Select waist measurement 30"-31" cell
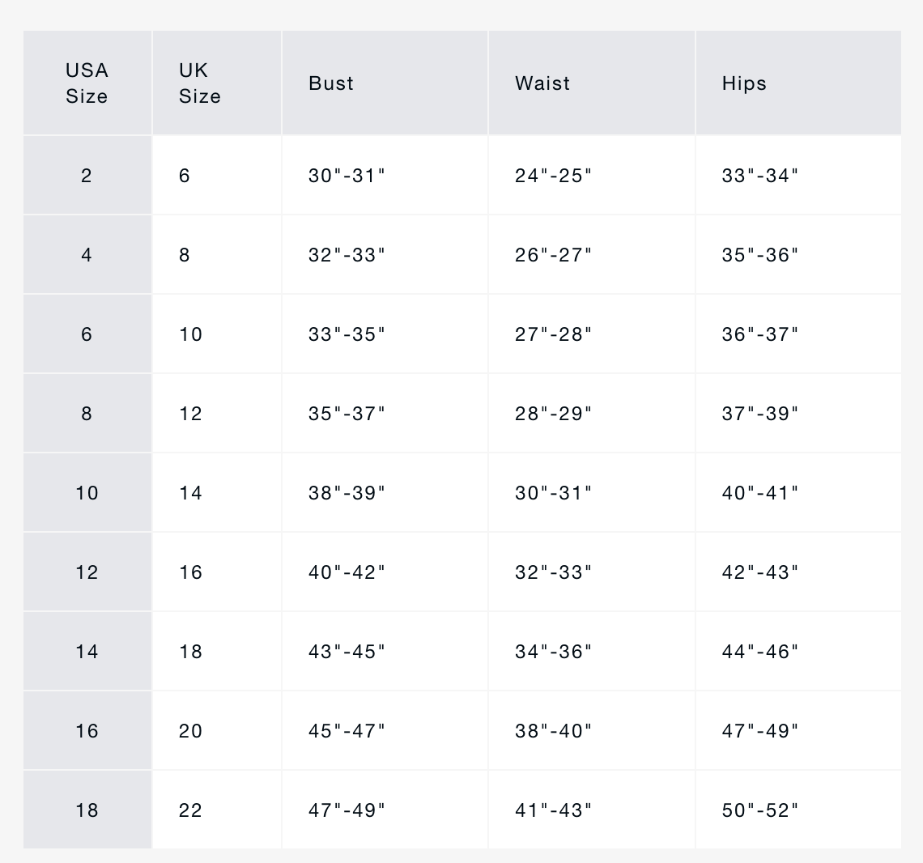 click(x=592, y=493)
